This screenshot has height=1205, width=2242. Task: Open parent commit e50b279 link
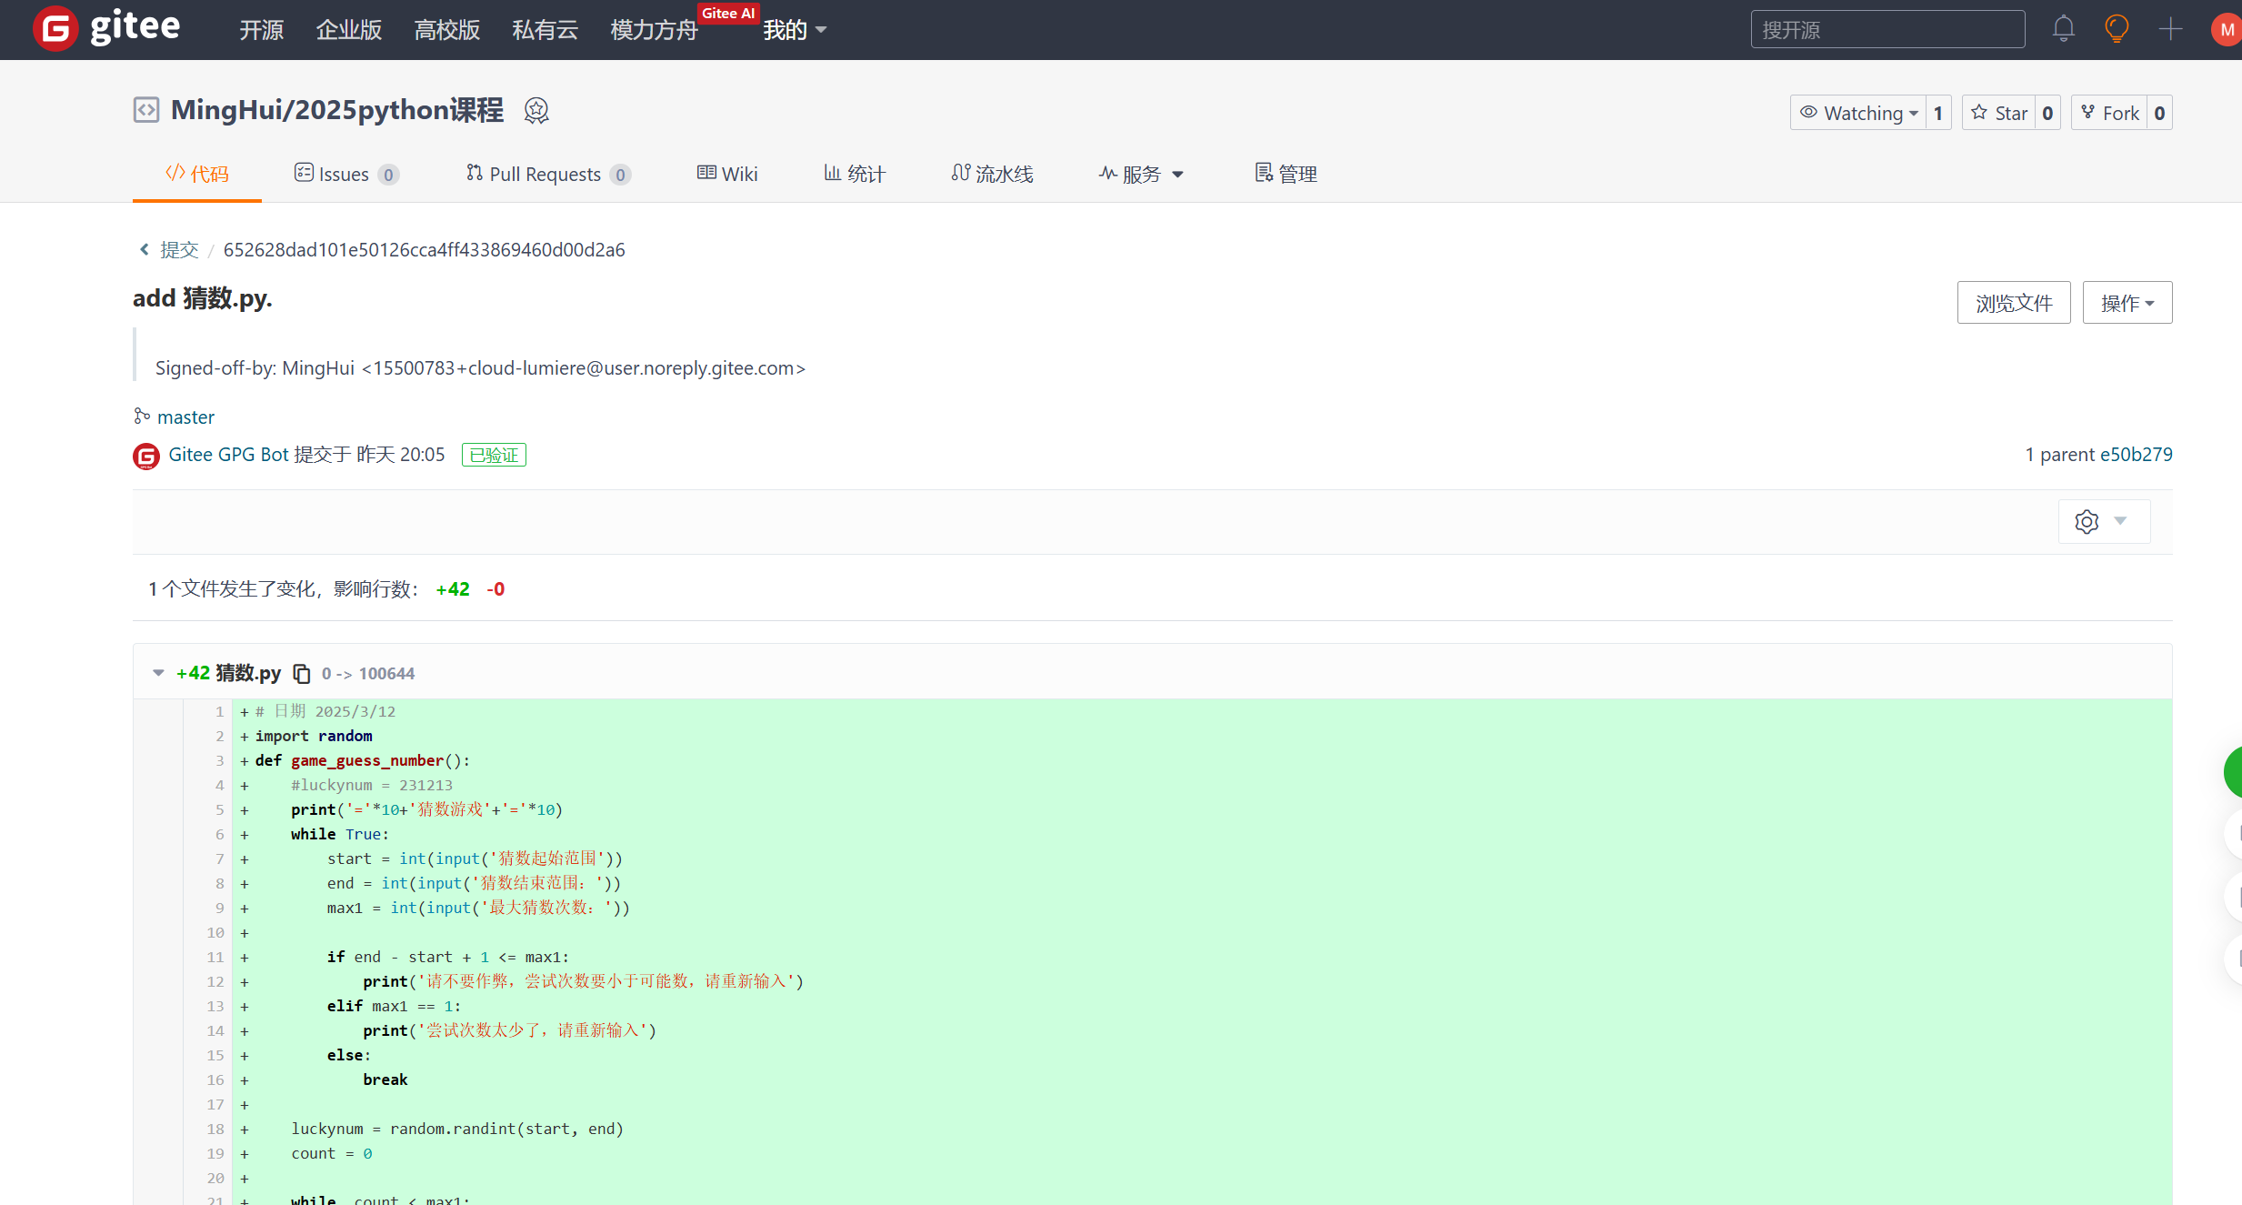[2136, 455]
